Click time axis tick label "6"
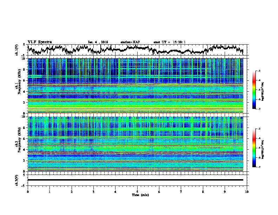Image resolution: width=278 pixels, height=215 pixels. point(159,192)
